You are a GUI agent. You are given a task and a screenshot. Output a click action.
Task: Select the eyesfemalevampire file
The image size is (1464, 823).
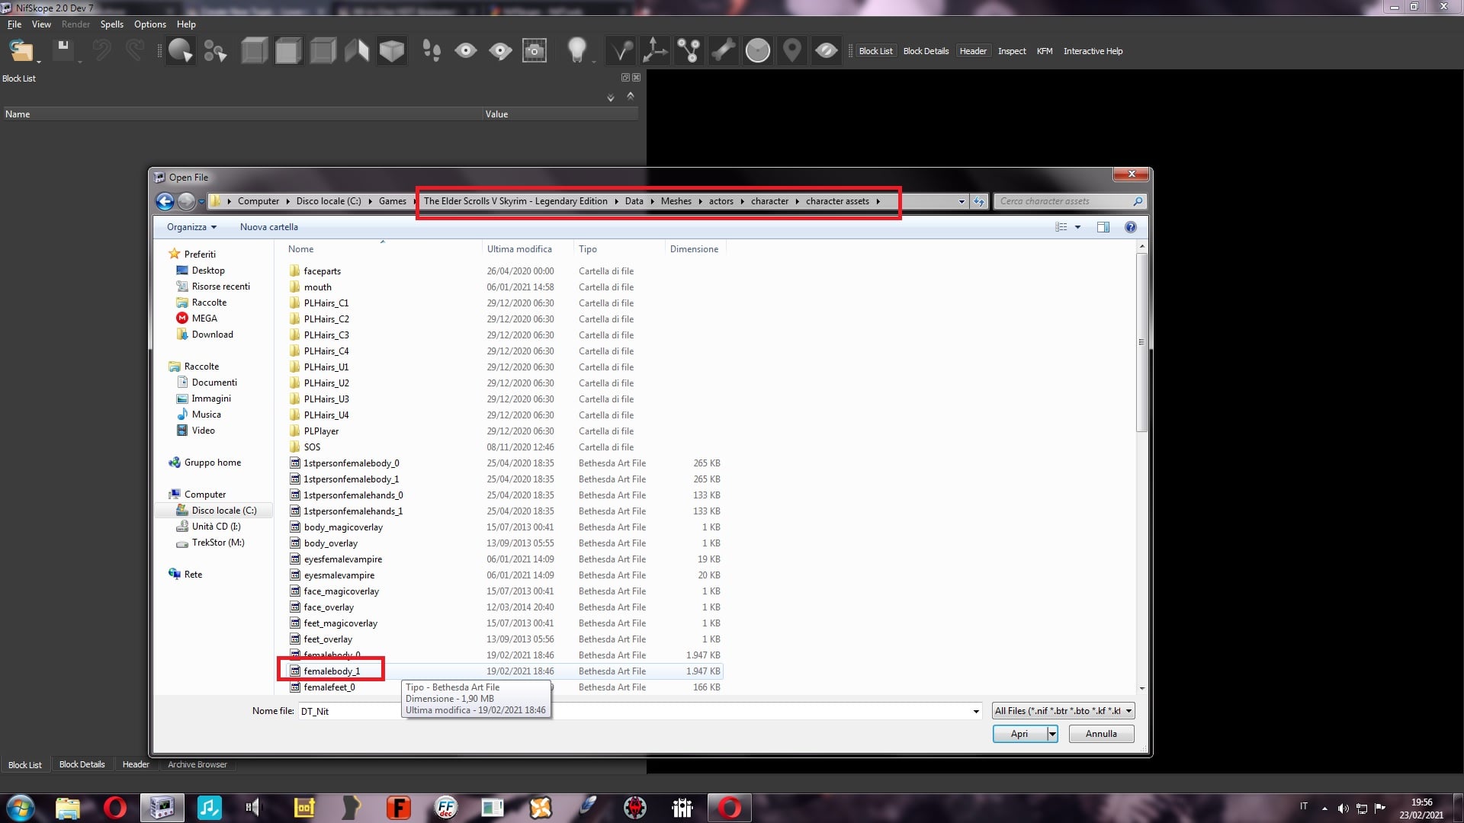coord(342,559)
